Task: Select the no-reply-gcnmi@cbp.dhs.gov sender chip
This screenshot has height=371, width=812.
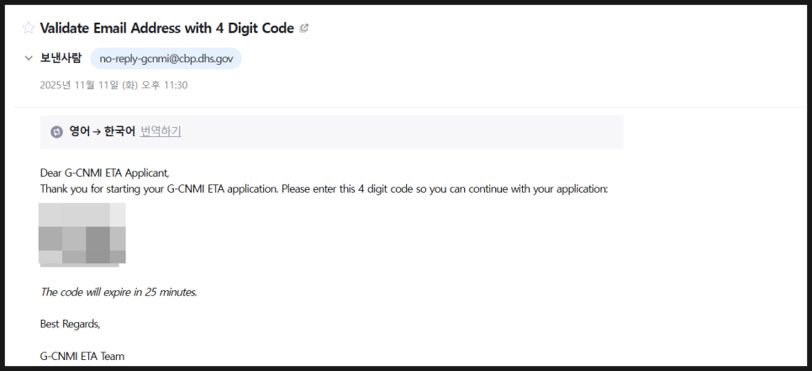Action: (166, 59)
